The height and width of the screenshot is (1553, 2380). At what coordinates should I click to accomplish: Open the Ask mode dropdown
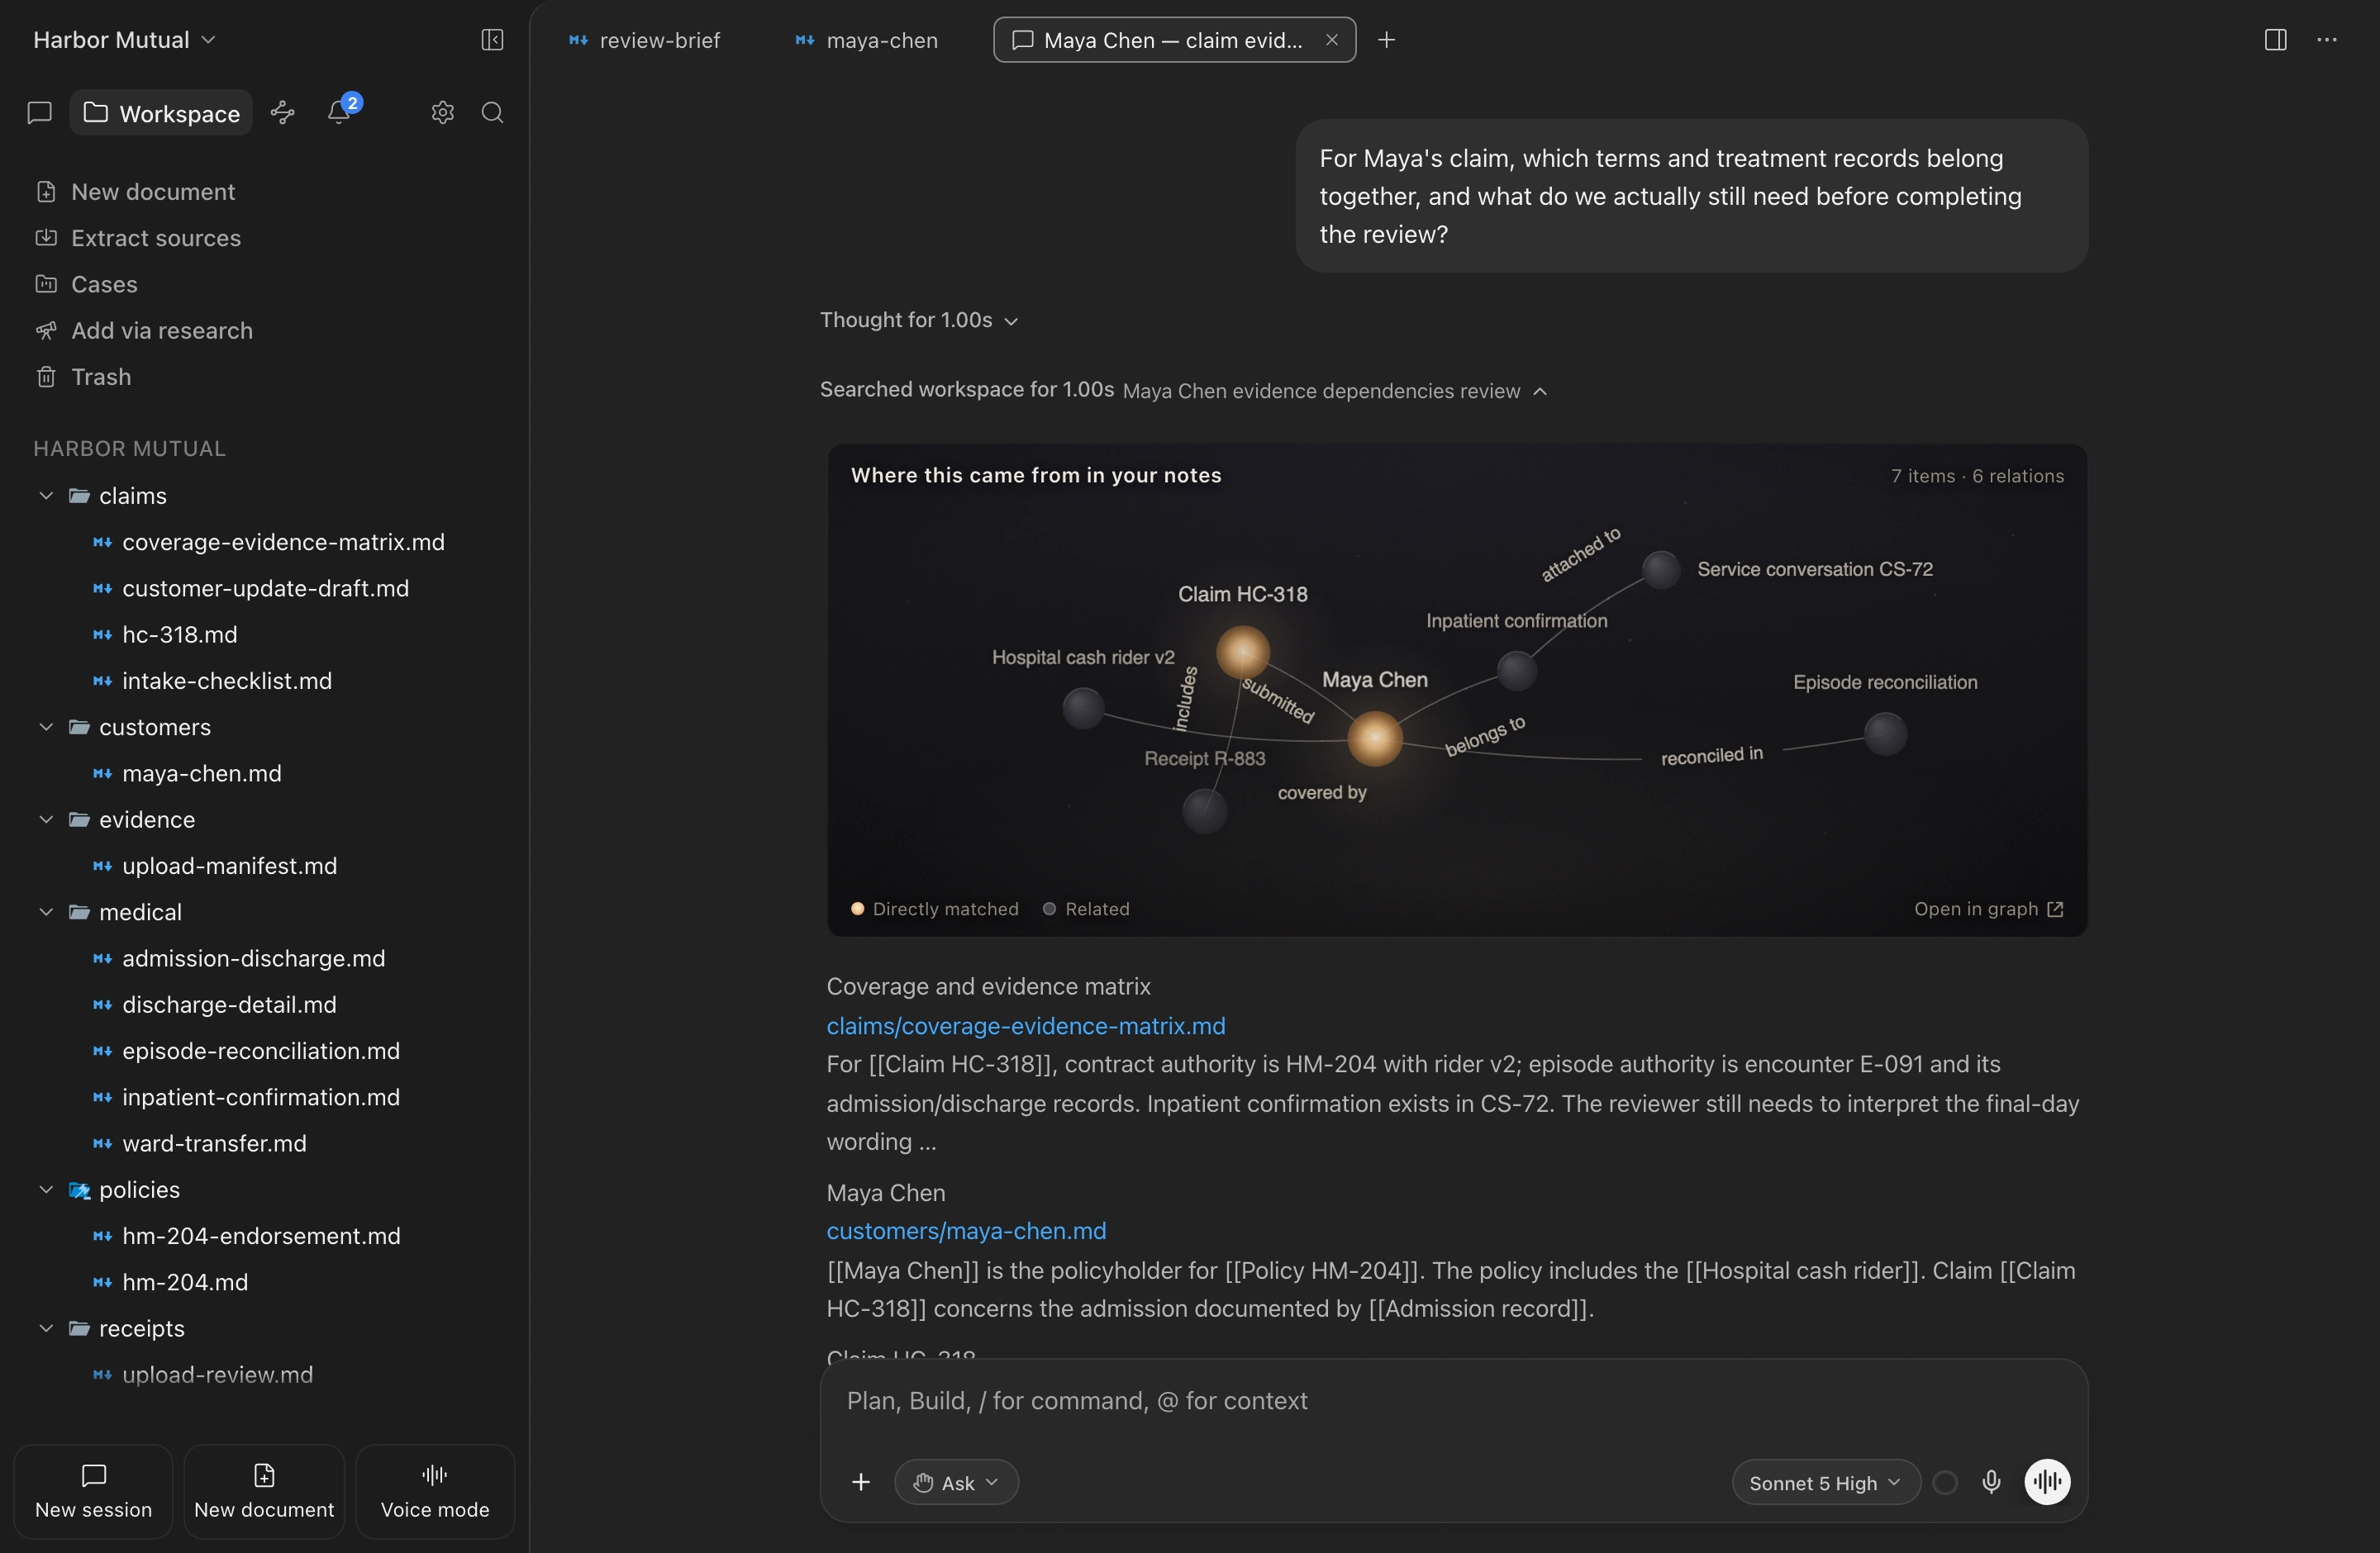pyautogui.click(x=956, y=1482)
